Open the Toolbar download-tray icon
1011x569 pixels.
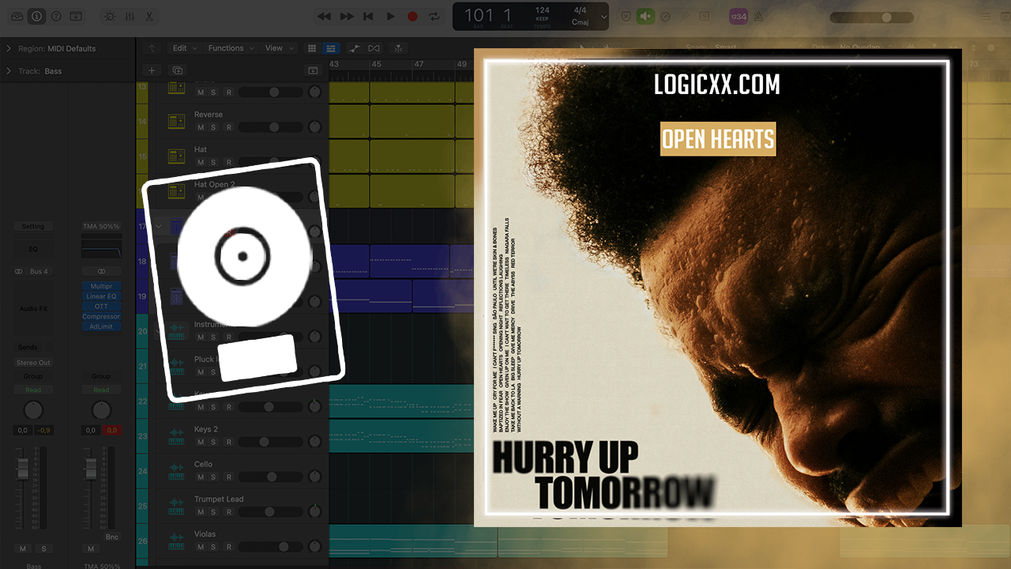76,16
